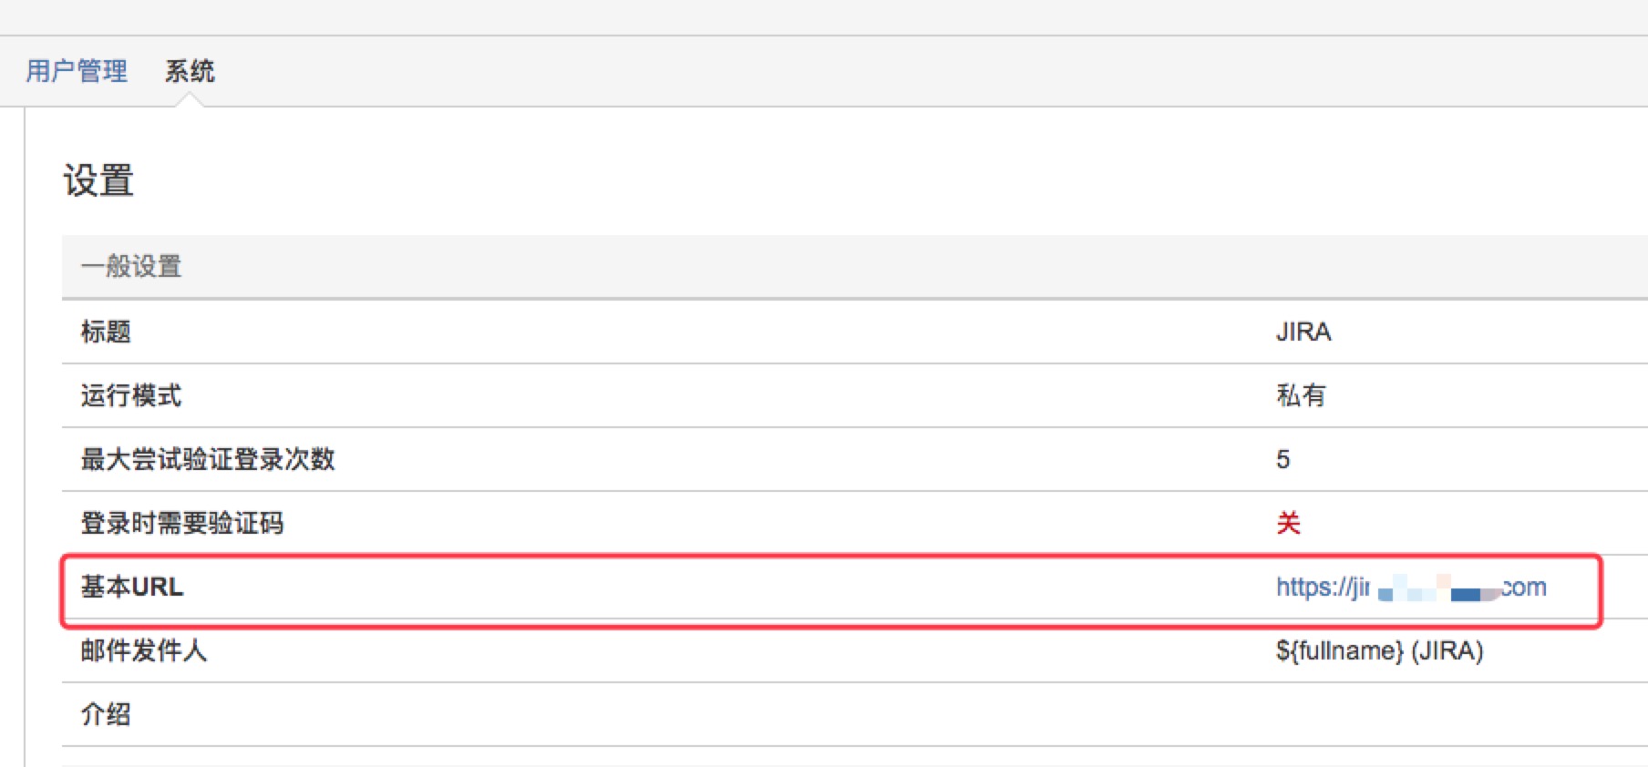
Task: Click the 设置 page heading
Action: click(98, 180)
